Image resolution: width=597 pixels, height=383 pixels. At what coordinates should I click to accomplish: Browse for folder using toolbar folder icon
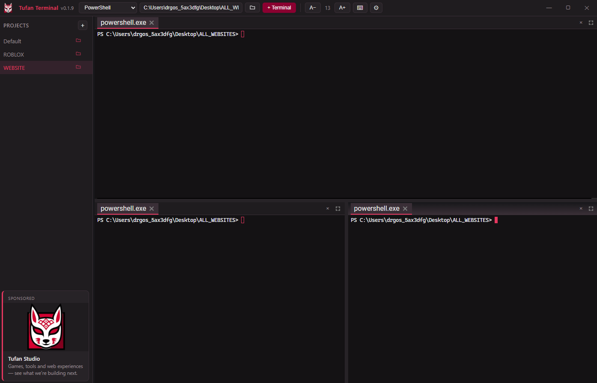click(252, 8)
